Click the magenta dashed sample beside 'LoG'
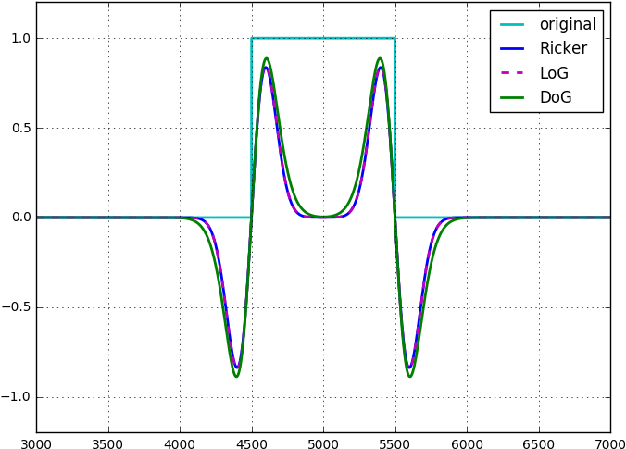 click(512, 73)
